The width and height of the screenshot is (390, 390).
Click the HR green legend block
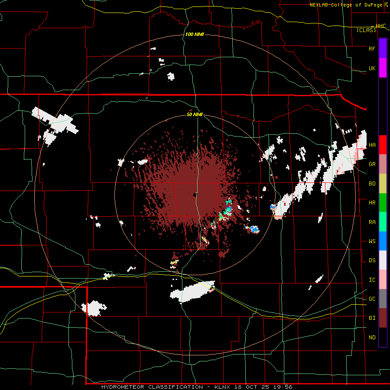click(x=383, y=203)
